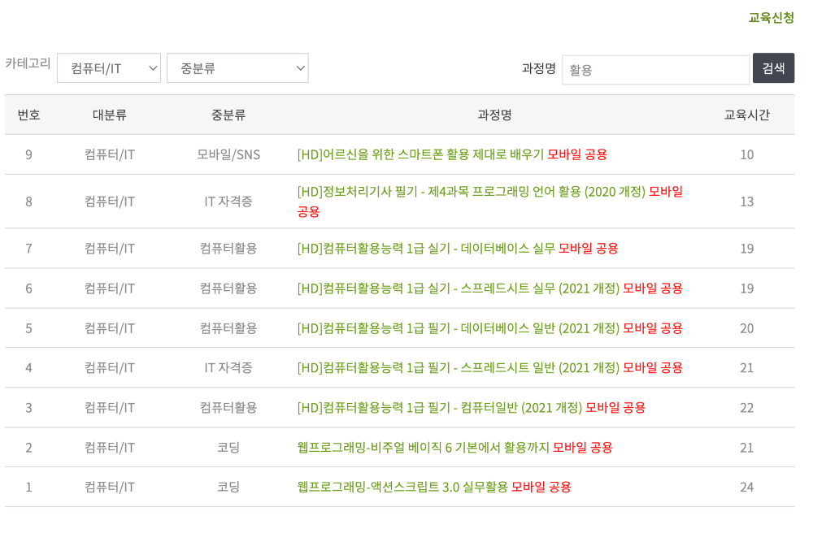The width and height of the screenshot is (813, 542).
Task: Click the 코딩 cell in row 2
Action: [228, 448]
